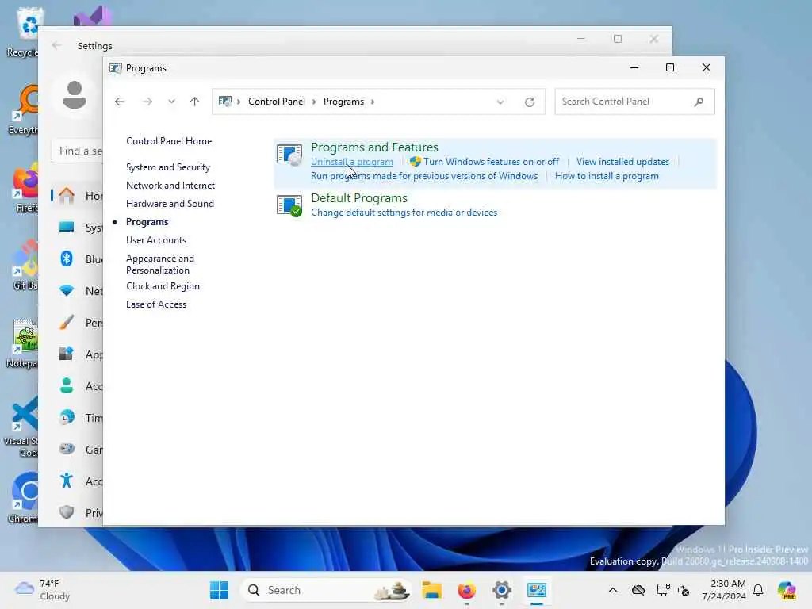Screen dimensions: 812x609
Task: Click Time and language icon in Settings
Action: [x=67, y=417]
